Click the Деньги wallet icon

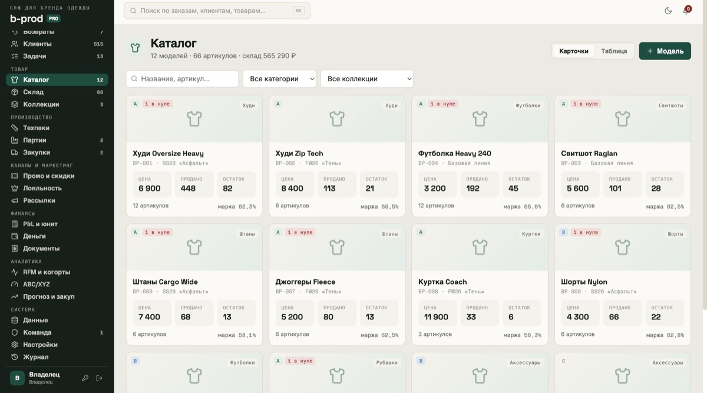(15, 236)
